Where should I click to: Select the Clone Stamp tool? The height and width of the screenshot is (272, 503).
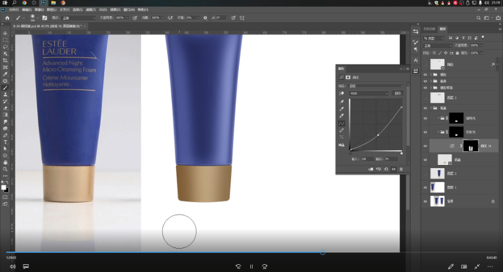coord(5,94)
